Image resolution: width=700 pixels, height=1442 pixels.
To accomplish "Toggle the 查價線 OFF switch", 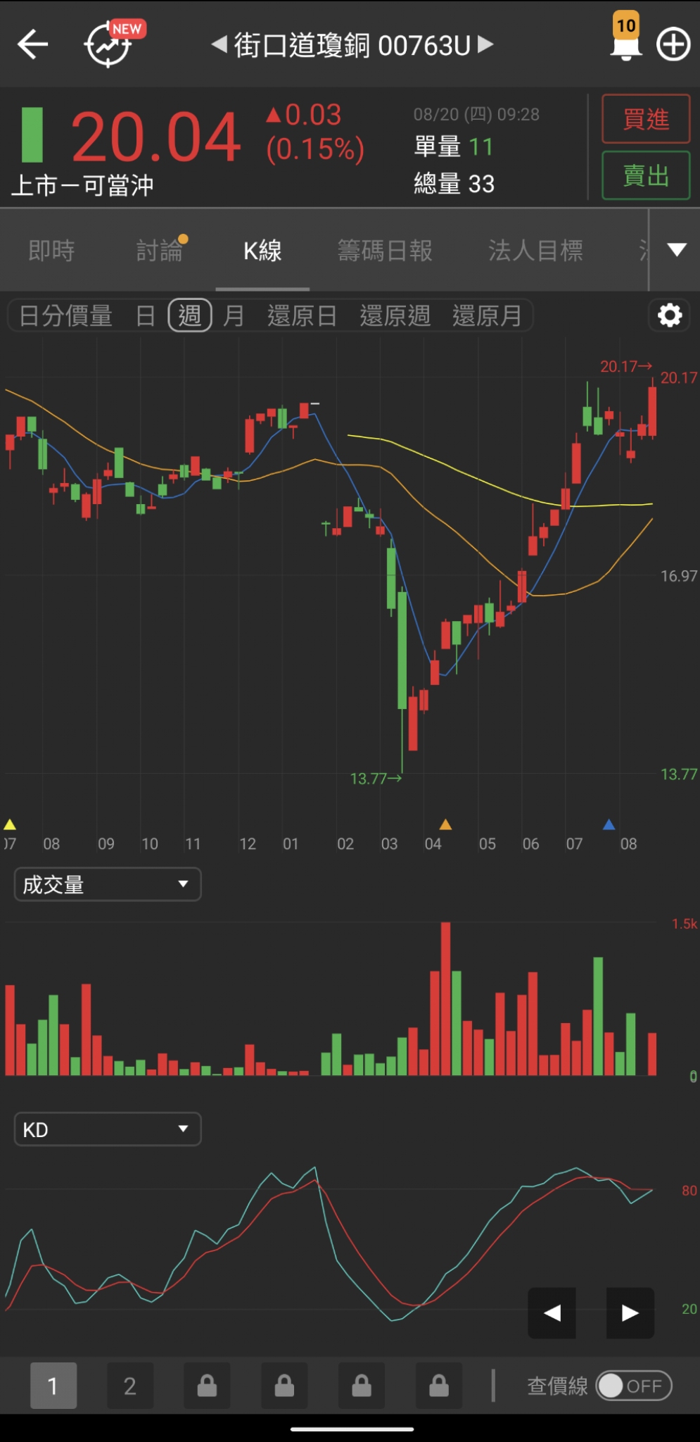I will tap(633, 1386).
